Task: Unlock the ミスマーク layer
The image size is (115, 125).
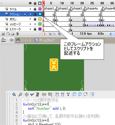Action: click(35, 29)
